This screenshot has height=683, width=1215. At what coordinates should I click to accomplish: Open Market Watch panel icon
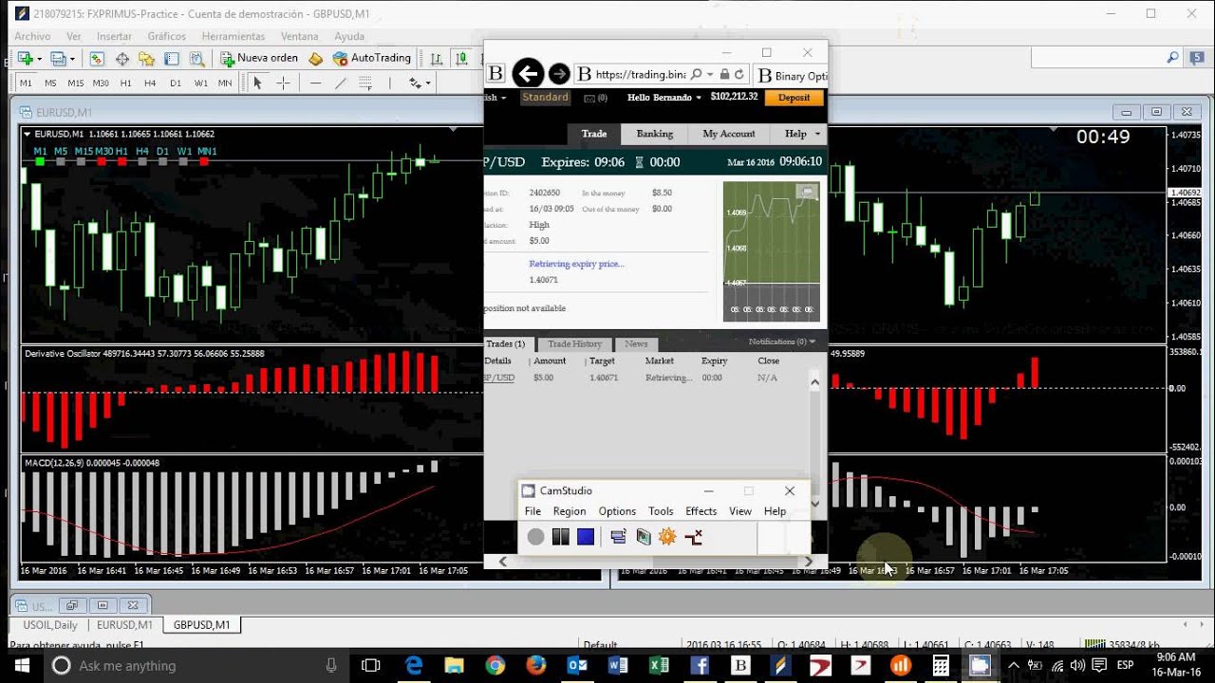[x=97, y=58]
